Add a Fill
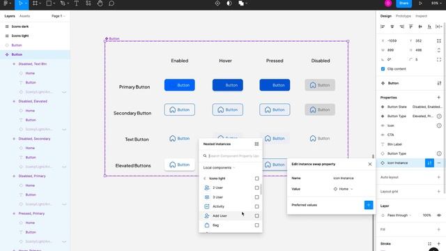This screenshot has width=446, height=251. coord(438,229)
